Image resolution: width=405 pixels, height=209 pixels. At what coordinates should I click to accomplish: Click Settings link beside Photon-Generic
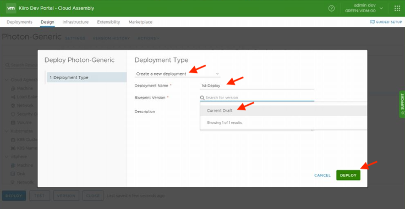click(75, 38)
